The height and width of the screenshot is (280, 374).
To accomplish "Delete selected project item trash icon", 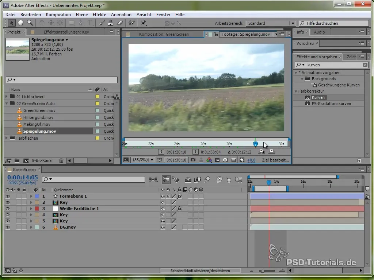I will [x=61, y=161].
